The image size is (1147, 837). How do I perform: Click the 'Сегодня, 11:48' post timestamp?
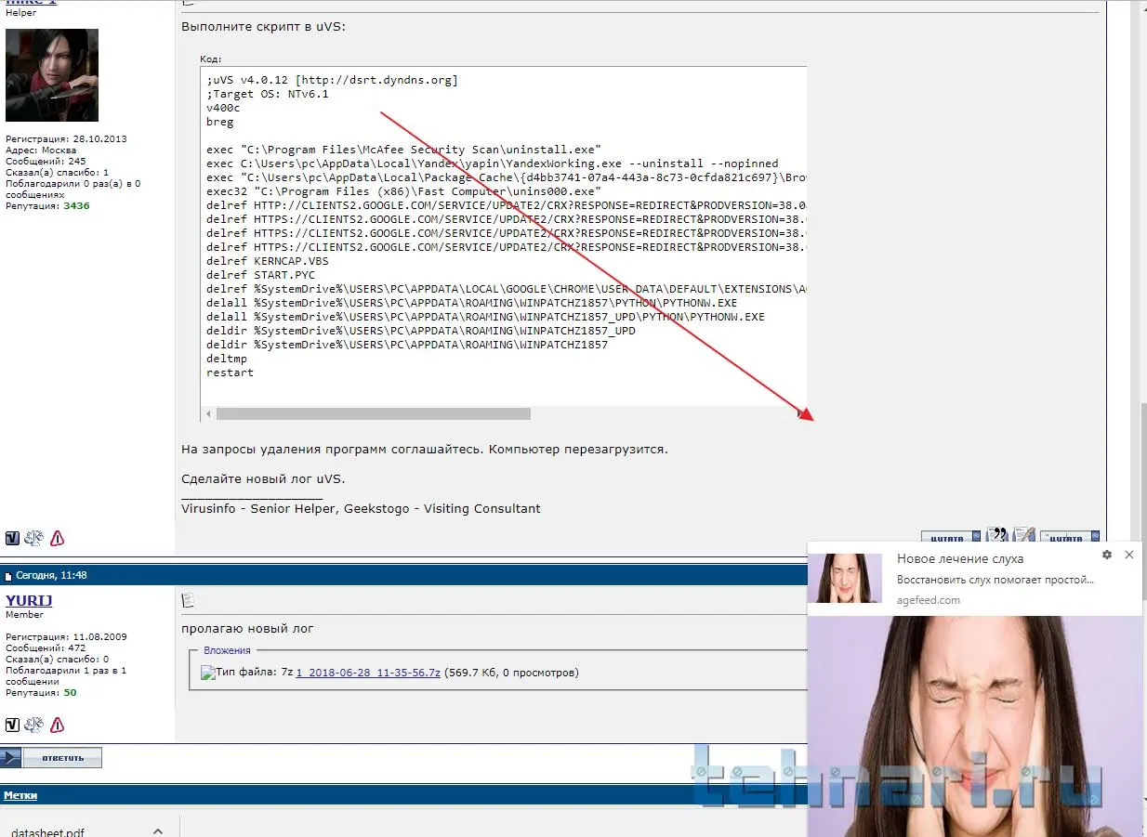click(x=52, y=576)
